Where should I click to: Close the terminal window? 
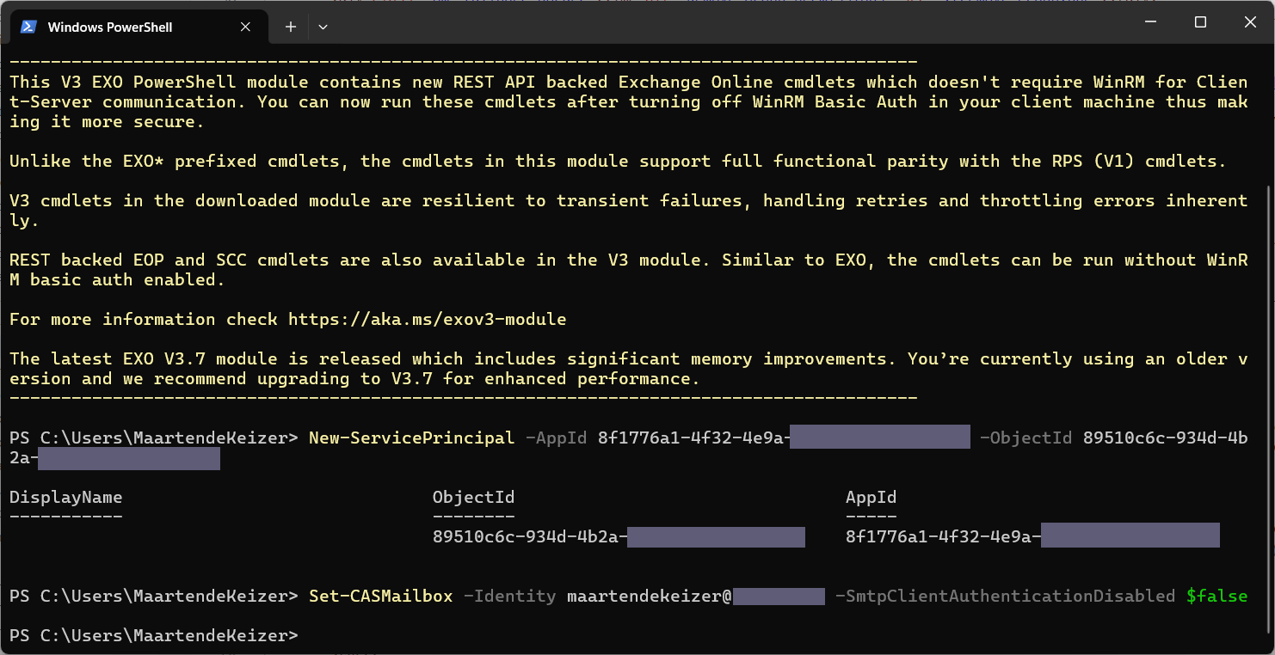(1249, 23)
